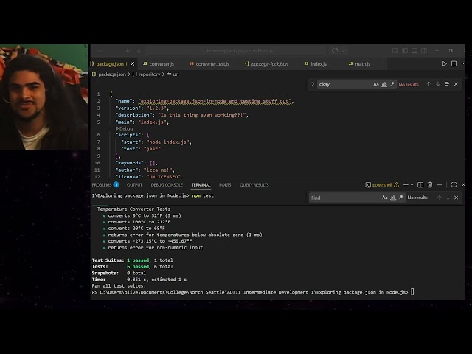
Task: Toggle the secondary side bar
Action: coord(424,51)
